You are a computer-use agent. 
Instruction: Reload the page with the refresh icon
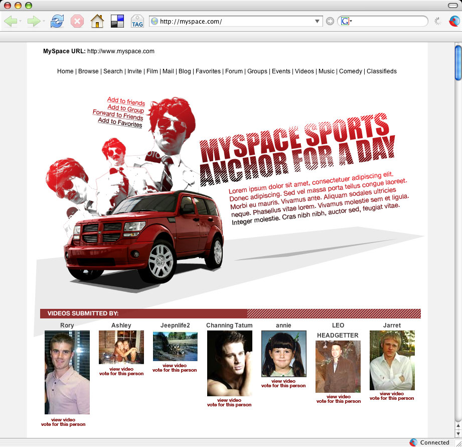pyautogui.click(x=57, y=21)
